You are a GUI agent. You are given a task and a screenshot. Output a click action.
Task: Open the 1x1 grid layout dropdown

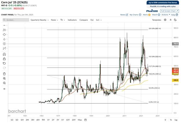tap(99, 20)
